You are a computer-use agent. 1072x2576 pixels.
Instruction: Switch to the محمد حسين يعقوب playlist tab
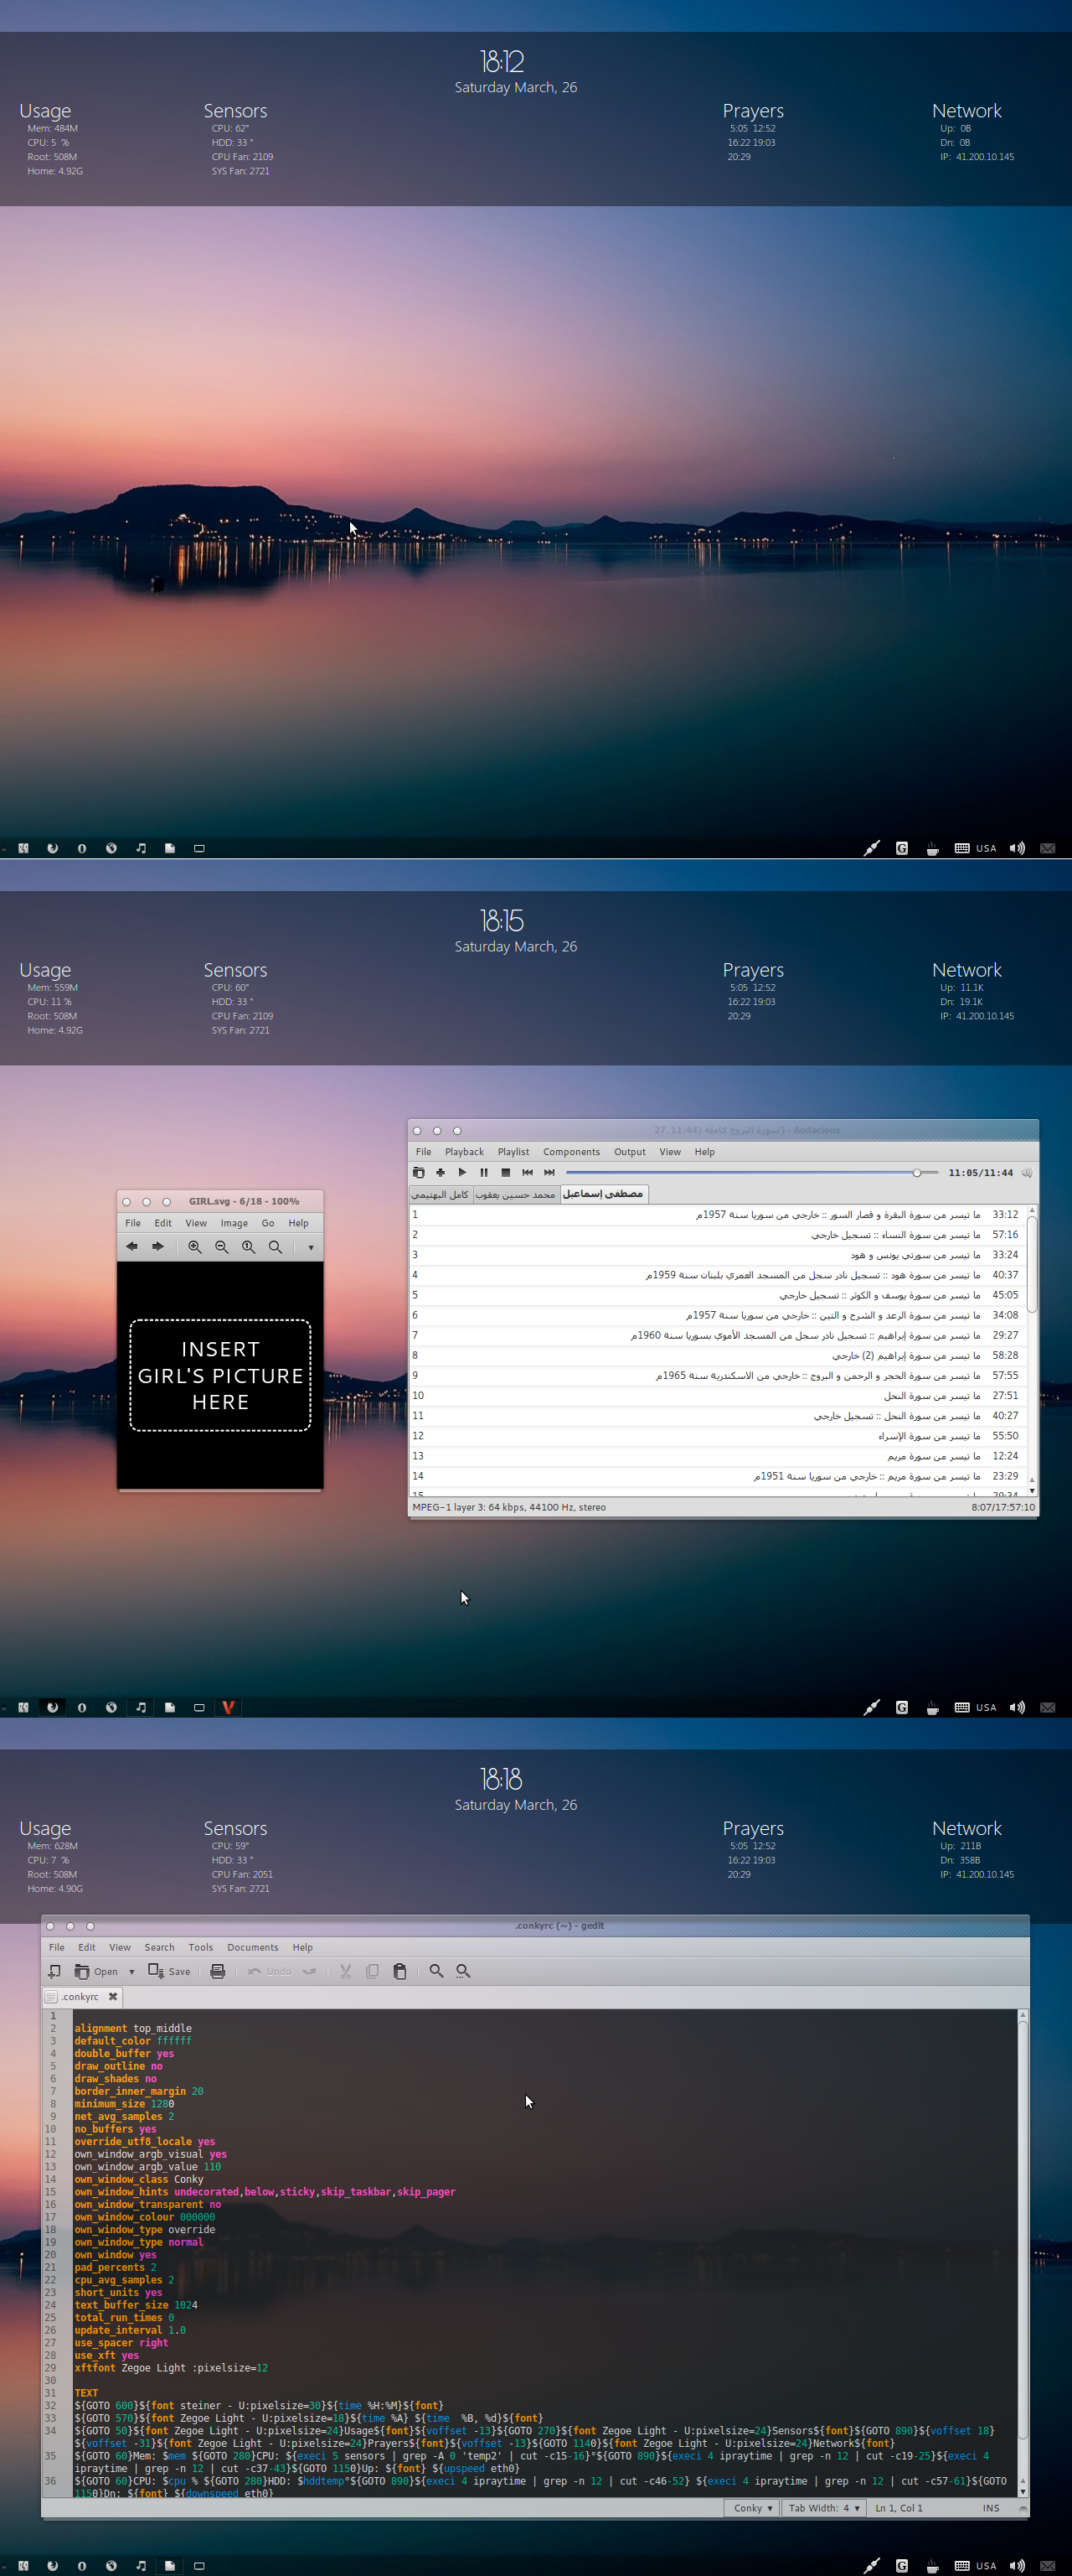coord(516,1194)
